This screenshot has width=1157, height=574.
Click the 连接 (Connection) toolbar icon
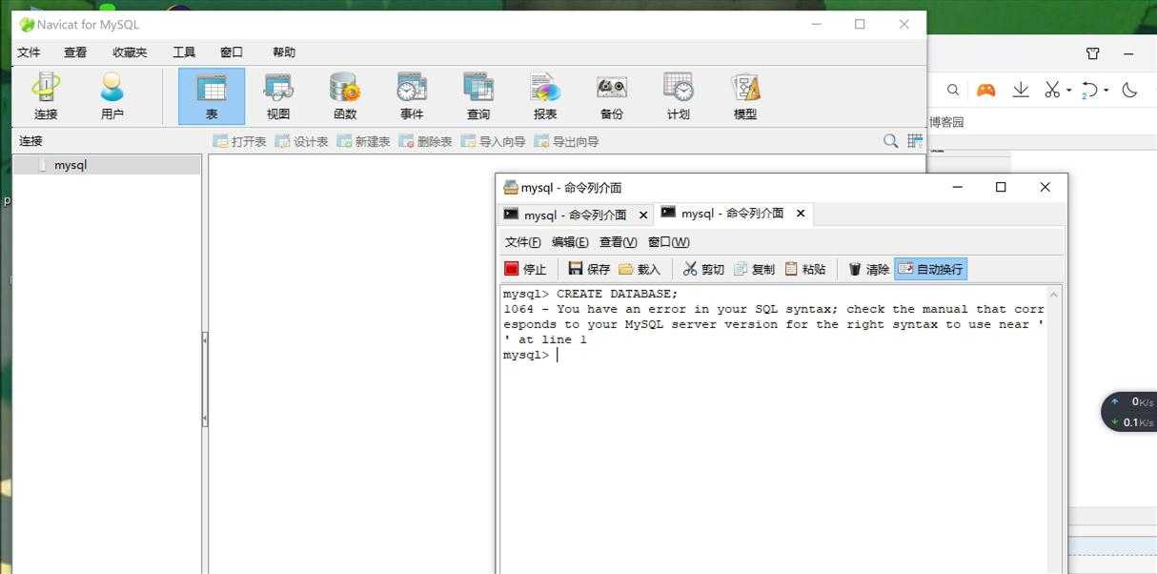coord(46,96)
